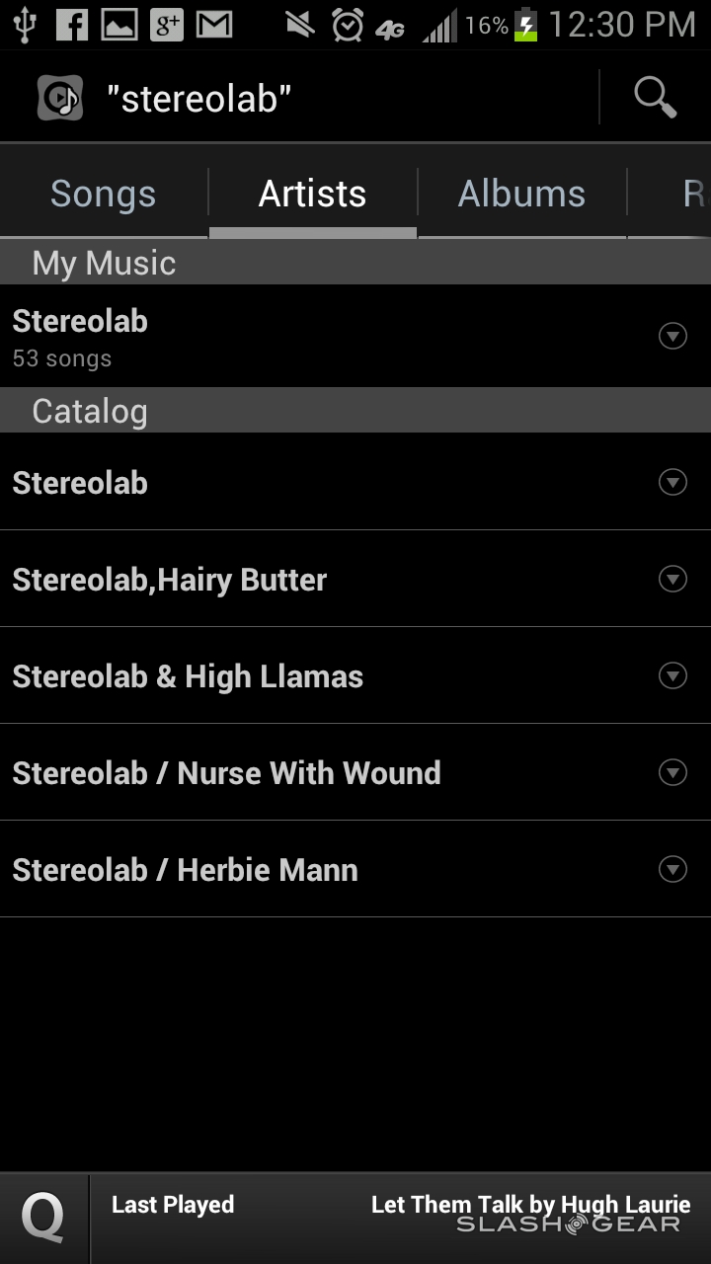Open dropdown for Stereolab / Herbie Mann
This screenshot has width=711, height=1264.
coord(672,869)
